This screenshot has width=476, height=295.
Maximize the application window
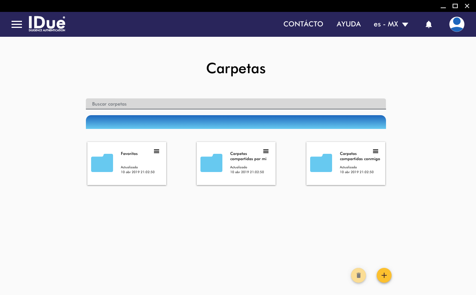455,6
